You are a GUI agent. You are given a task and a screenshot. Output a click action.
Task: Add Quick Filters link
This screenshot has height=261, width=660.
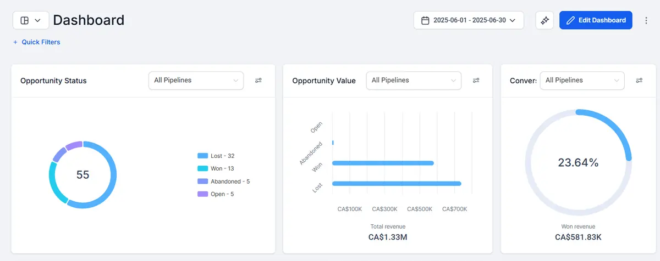pos(37,42)
